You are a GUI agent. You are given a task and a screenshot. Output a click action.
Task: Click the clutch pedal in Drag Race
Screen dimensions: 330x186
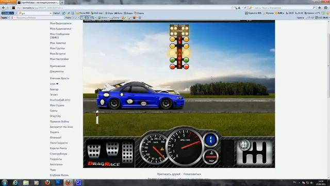click(x=94, y=151)
